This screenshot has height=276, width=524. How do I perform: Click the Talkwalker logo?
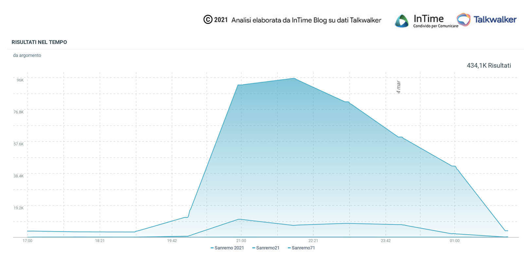pos(486,20)
